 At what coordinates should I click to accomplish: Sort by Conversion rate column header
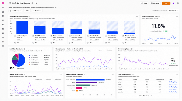click(x=160, y=80)
